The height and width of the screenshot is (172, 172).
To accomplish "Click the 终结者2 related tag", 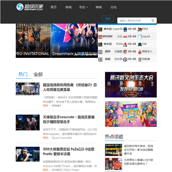I will [x=56, y=106].
